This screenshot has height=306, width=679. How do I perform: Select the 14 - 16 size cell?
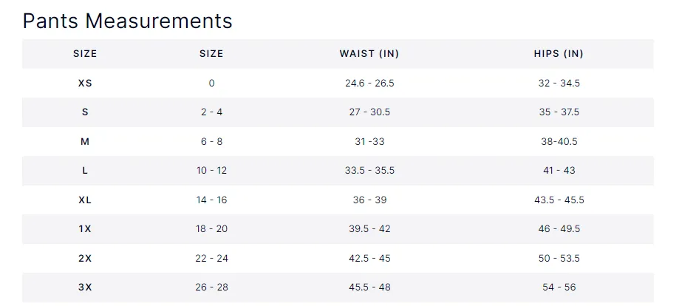[211, 200]
